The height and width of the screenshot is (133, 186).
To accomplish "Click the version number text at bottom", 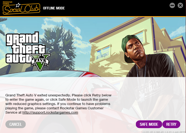I will (163, 132).
